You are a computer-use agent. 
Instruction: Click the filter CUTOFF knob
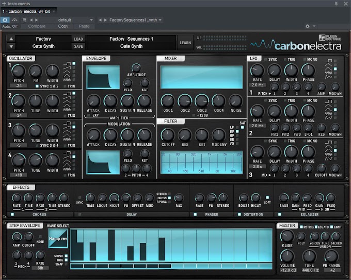(168, 135)
